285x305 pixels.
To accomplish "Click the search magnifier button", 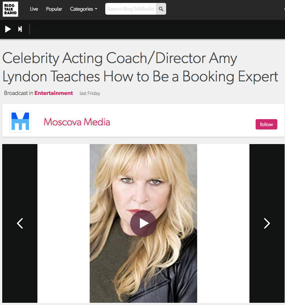I will click(161, 9).
